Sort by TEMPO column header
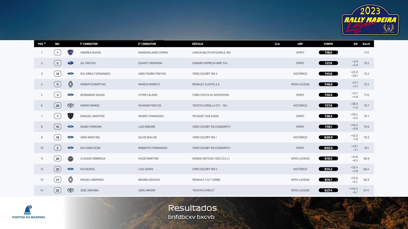The width and height of the screenshot is (408, 229). click(x=328, y=44)
